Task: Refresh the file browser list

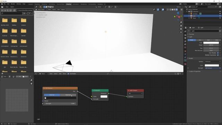Action: tap(10, 10)
